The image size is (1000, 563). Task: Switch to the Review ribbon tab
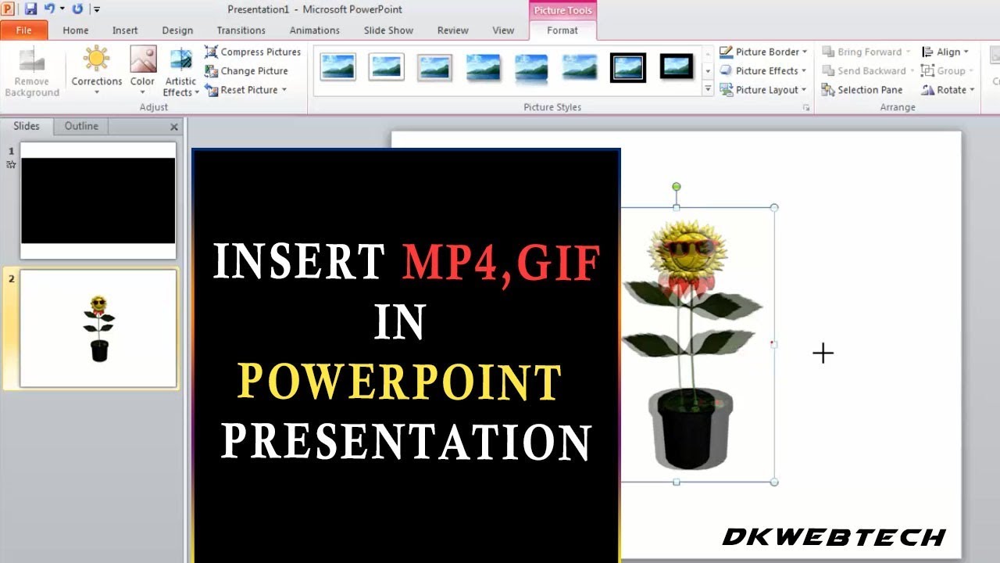(453, 30)
